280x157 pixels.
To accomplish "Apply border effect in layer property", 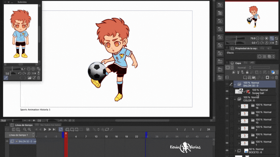I will tap(259, 56).
